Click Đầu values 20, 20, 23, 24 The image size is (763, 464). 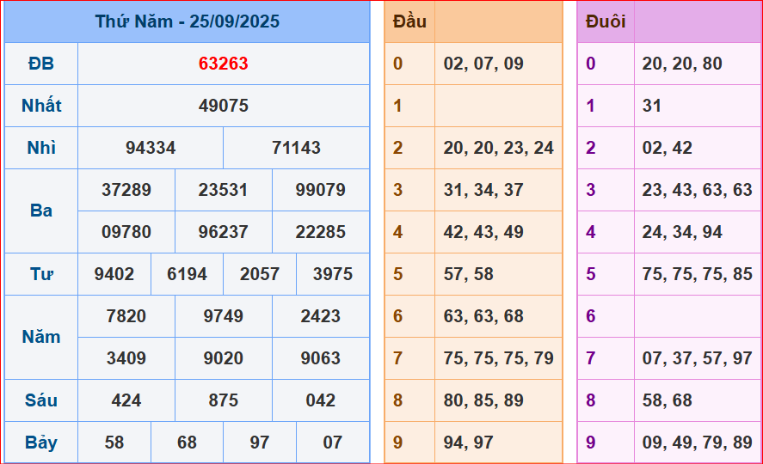point(498,148)
